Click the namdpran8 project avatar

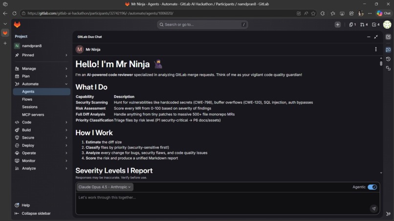pyautogui.click(x=17, y=46)
